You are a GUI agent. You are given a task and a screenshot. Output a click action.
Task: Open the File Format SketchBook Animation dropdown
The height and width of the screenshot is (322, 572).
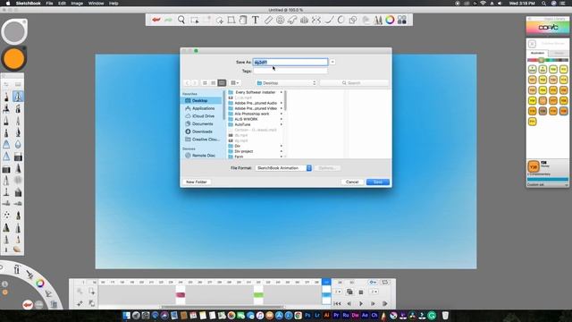[x=283, y=168]
